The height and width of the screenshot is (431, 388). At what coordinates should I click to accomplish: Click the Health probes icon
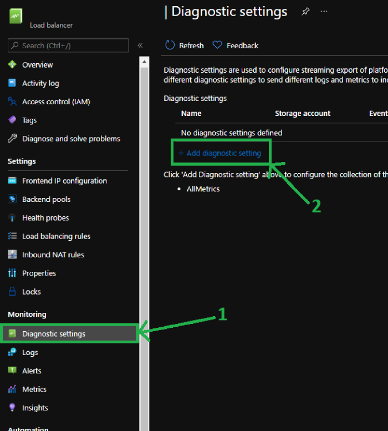12,218
